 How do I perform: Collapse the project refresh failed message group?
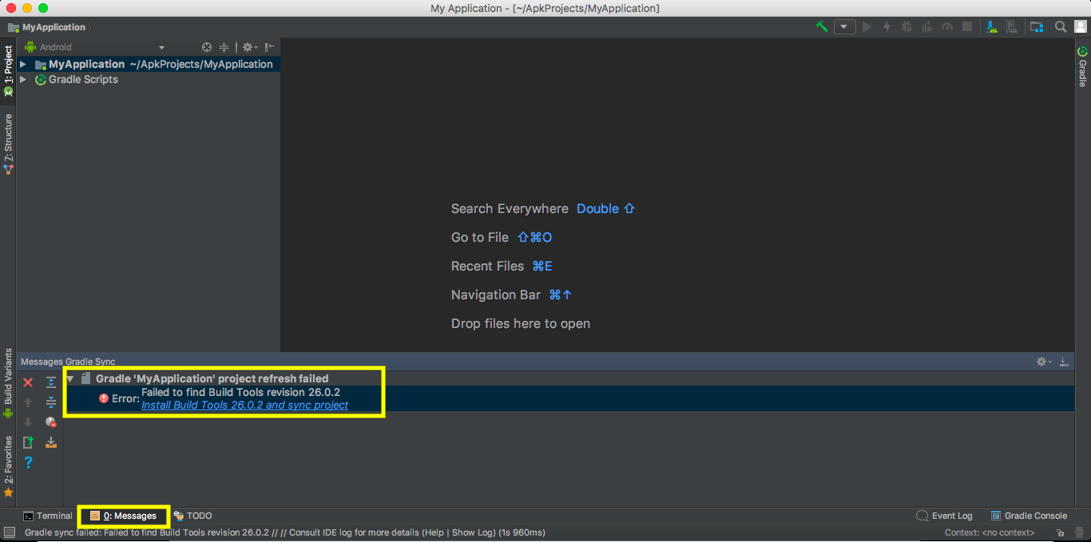(69, 378)
